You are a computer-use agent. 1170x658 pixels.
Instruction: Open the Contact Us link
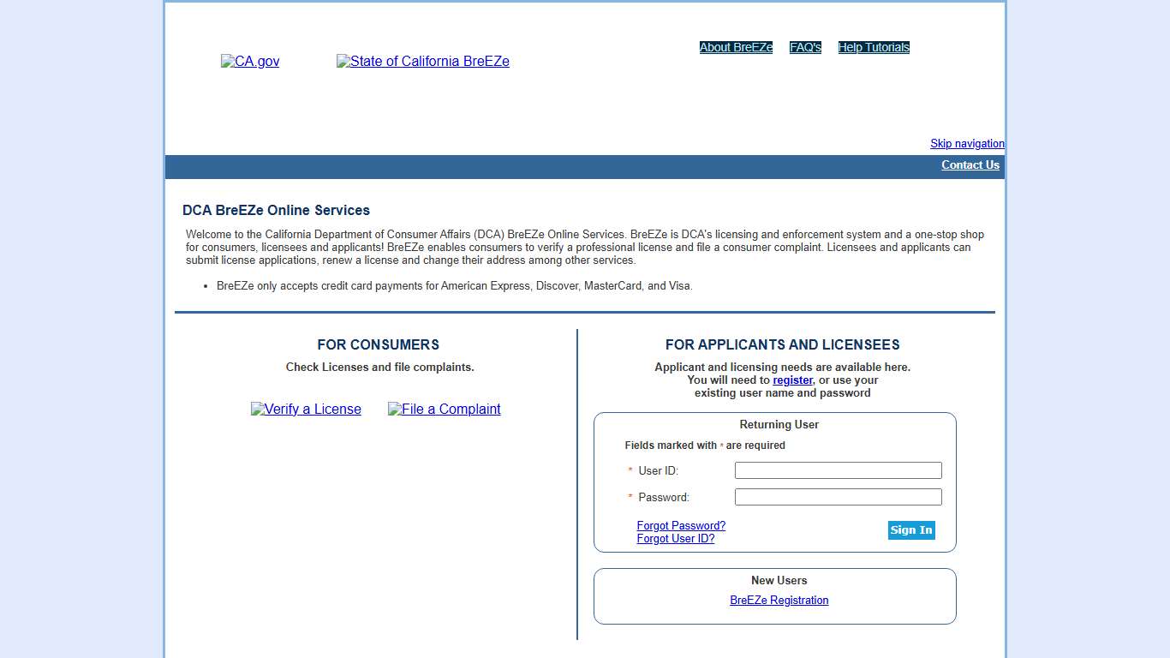tap(970, 165)
